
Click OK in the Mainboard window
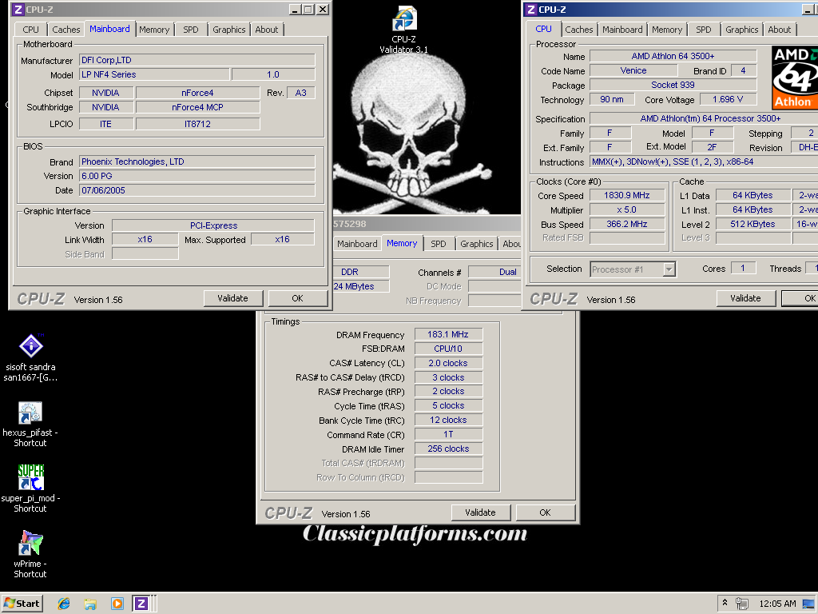pyautogui.click(x=297, y=298)
